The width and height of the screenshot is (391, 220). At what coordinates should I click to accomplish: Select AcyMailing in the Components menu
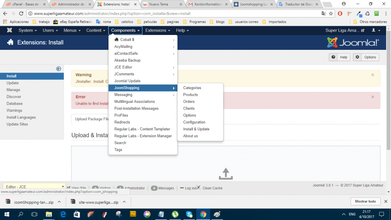pyautogui.click(x=143, y=47)
